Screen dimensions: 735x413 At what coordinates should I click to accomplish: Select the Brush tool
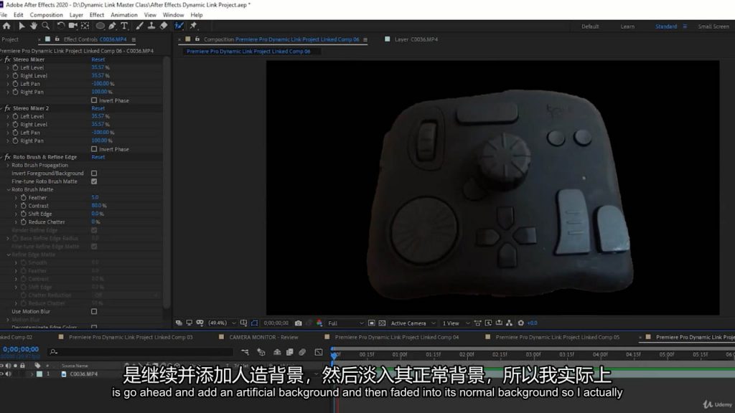(x=139, y=27)
